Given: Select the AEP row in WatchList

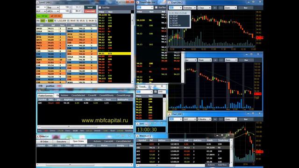Looking at the screenshot, I should (184, 154).
